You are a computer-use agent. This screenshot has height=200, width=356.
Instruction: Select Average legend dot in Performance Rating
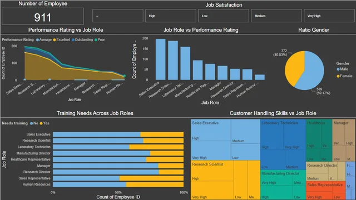point(37,40)
